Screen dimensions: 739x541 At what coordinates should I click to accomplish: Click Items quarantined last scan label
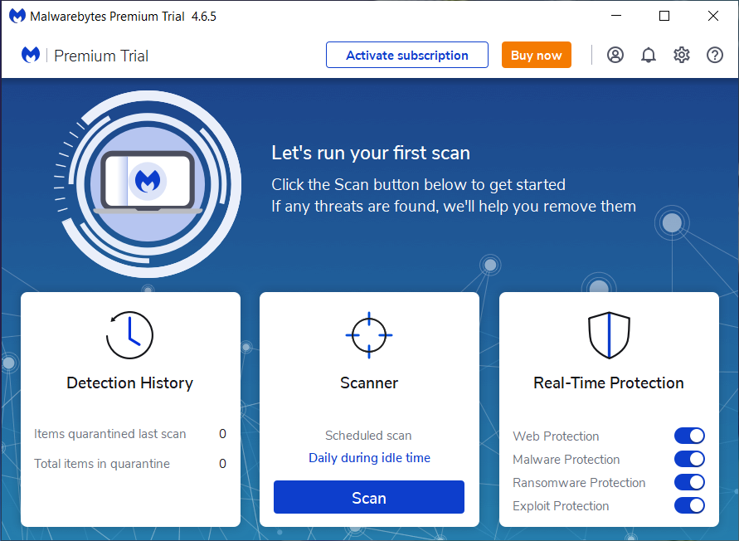pos(109,434)
